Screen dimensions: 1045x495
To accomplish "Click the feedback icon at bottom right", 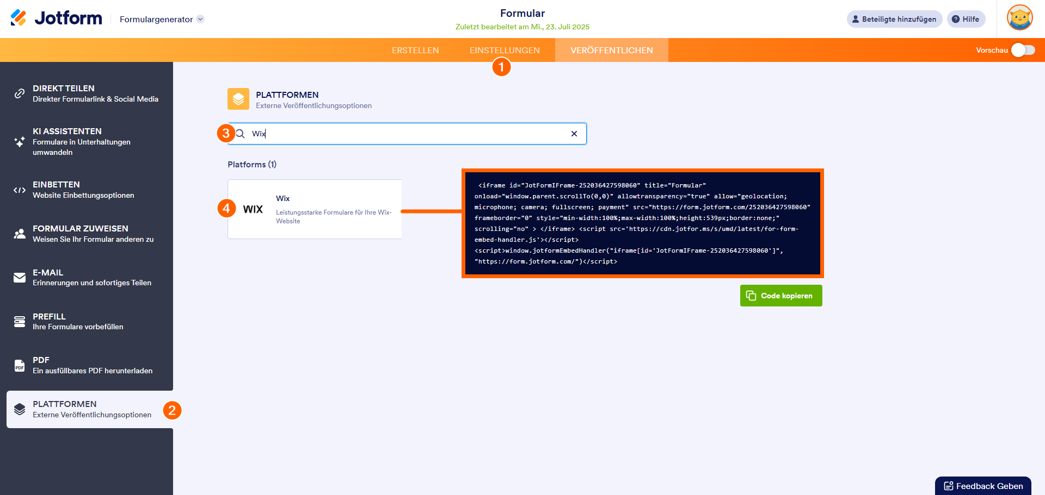I will pos(949,486).
